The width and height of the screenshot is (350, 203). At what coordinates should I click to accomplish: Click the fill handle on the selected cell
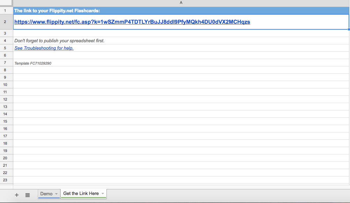point(349,29)
